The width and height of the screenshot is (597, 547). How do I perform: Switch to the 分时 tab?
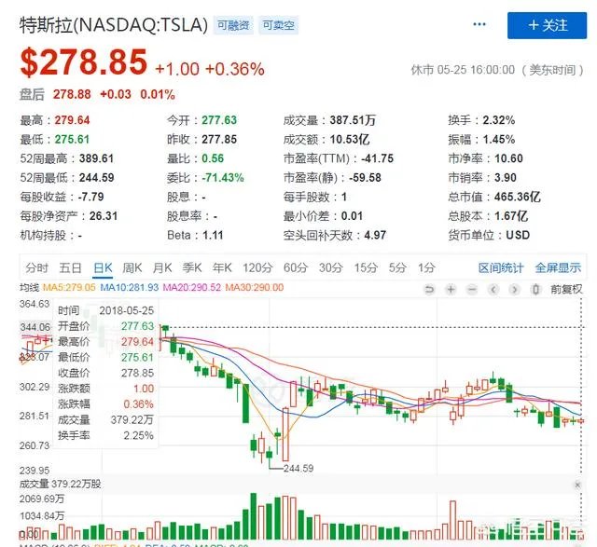37,267
